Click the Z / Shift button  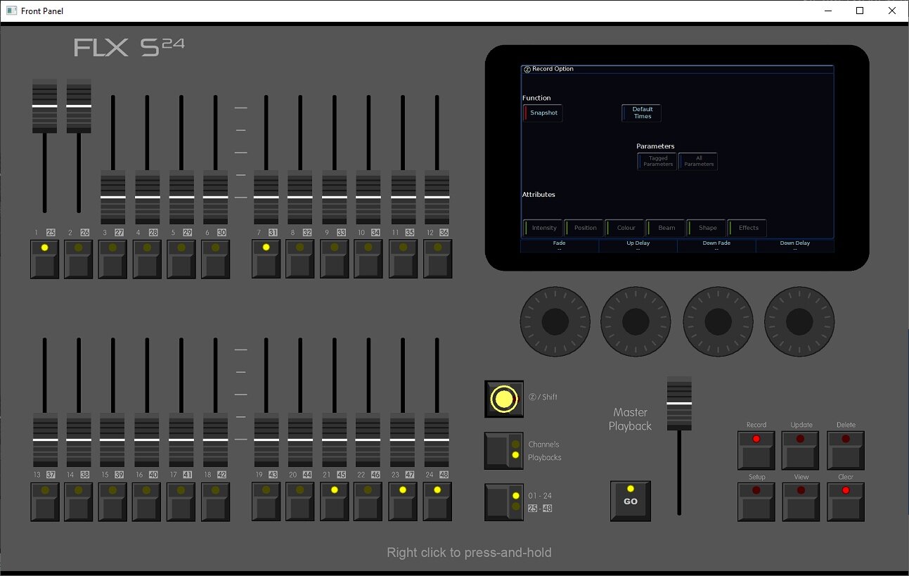pyautogui.click(x=504, y=399)
